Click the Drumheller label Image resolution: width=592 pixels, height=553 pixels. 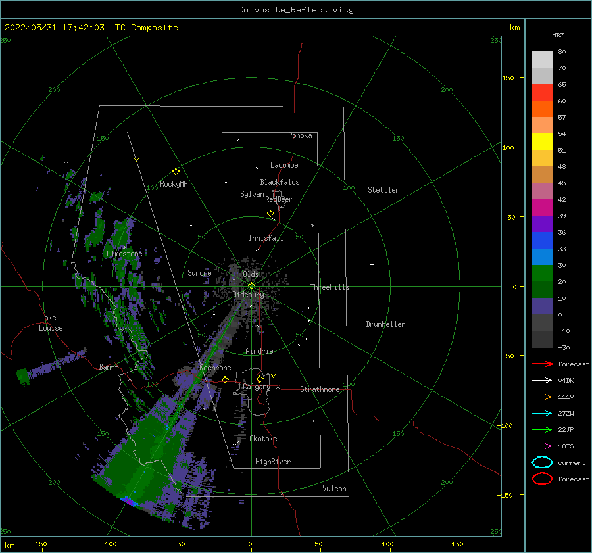click(385, 324)
